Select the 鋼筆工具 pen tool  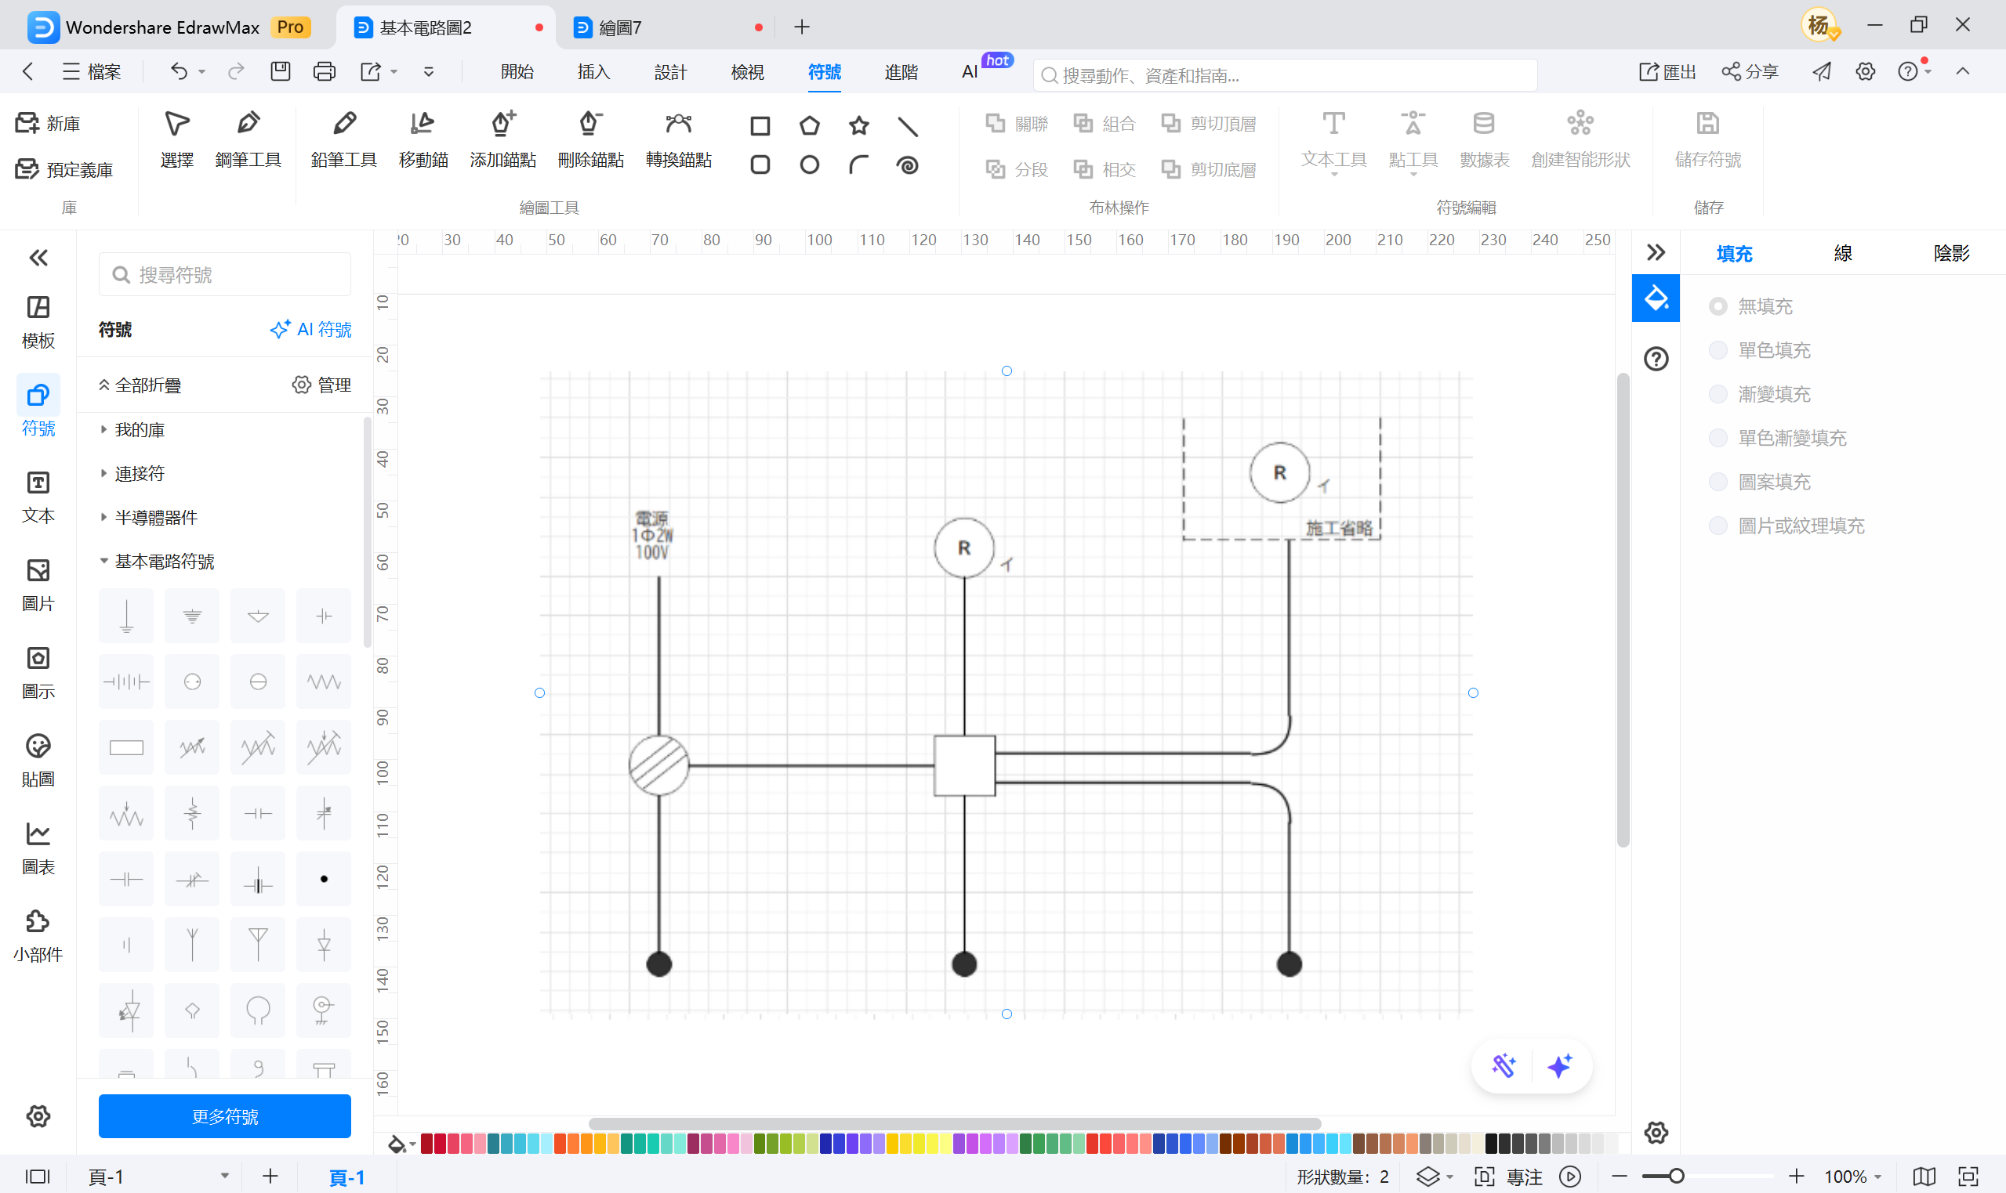coord(248,137)
